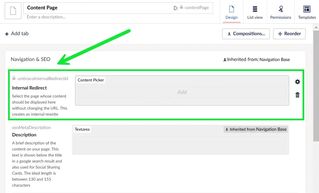
Task: Change the Content Page document type icon
Action: tap(13, 11)
